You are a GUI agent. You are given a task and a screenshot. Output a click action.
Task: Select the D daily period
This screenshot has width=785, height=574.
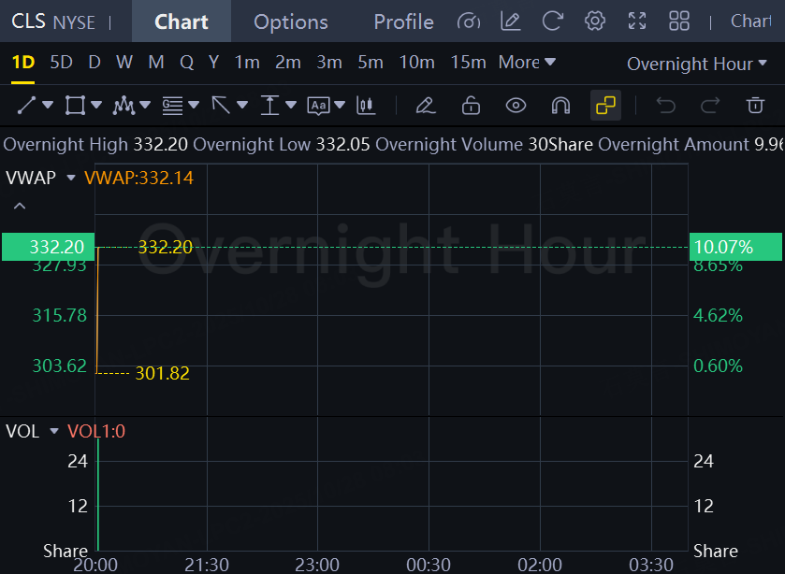(94, 62)
